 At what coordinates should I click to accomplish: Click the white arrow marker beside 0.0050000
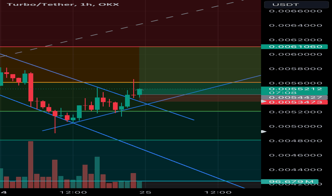click(x=264, y=131)
